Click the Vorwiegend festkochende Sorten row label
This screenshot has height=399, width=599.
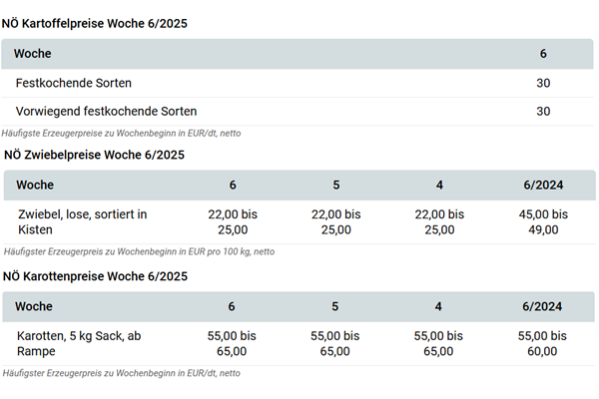point(106,111)
